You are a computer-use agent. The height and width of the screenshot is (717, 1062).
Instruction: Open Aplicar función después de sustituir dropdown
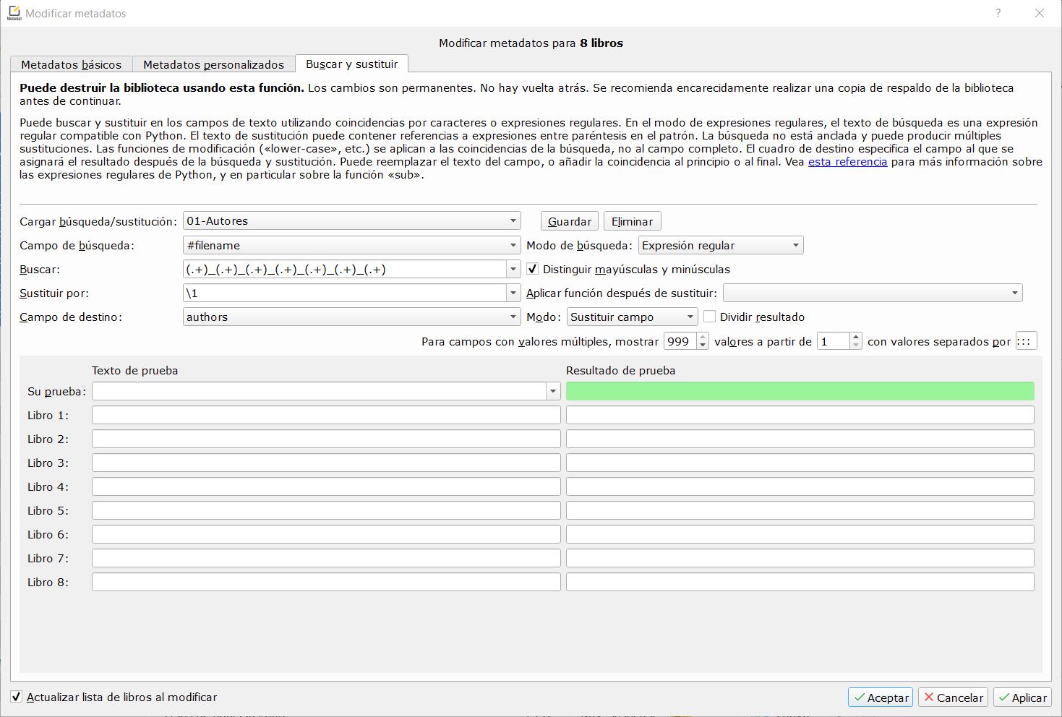coord(873,293)
